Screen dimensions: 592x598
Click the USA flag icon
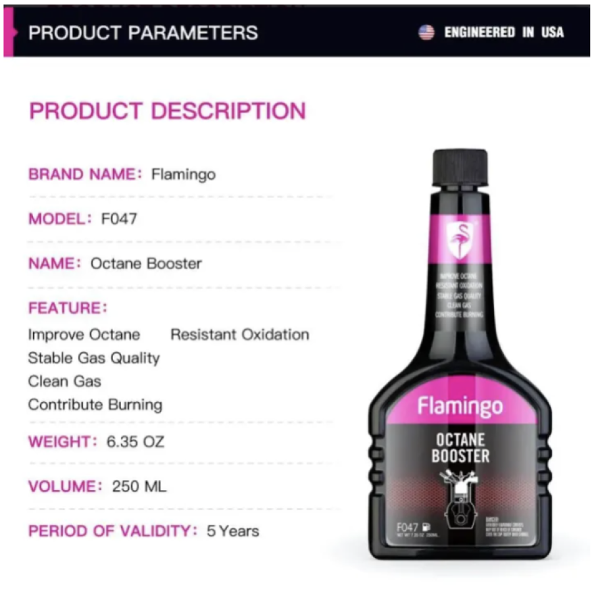click(426, 32)
